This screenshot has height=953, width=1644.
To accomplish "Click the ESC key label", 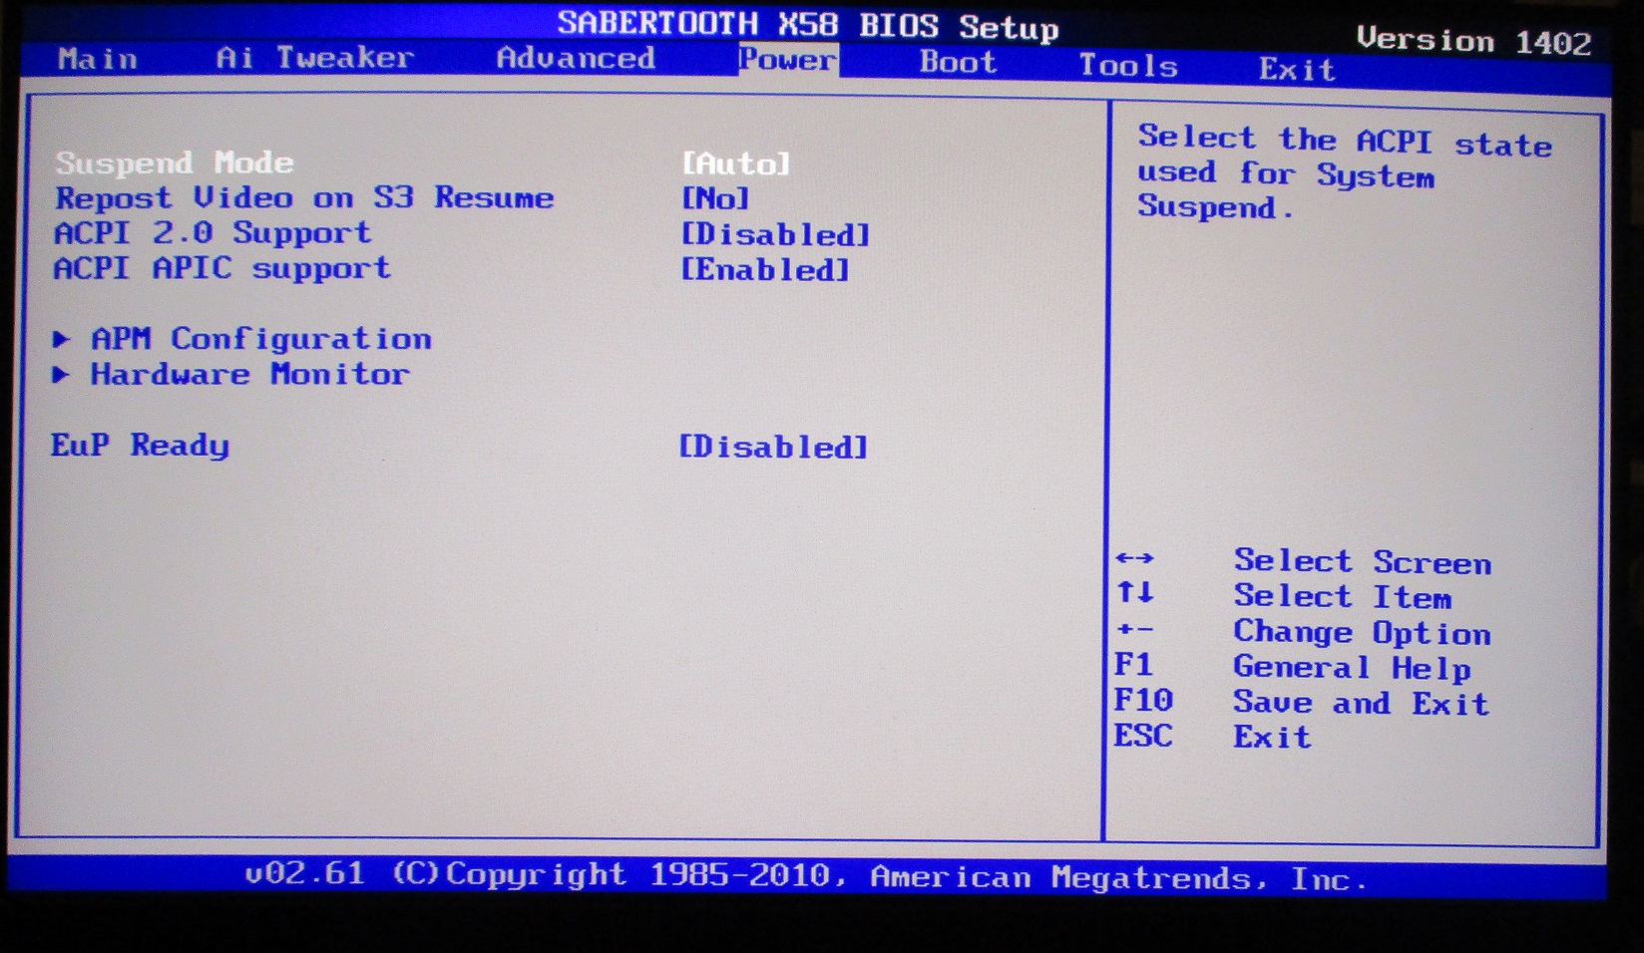I will click(x=1143, y=736).
